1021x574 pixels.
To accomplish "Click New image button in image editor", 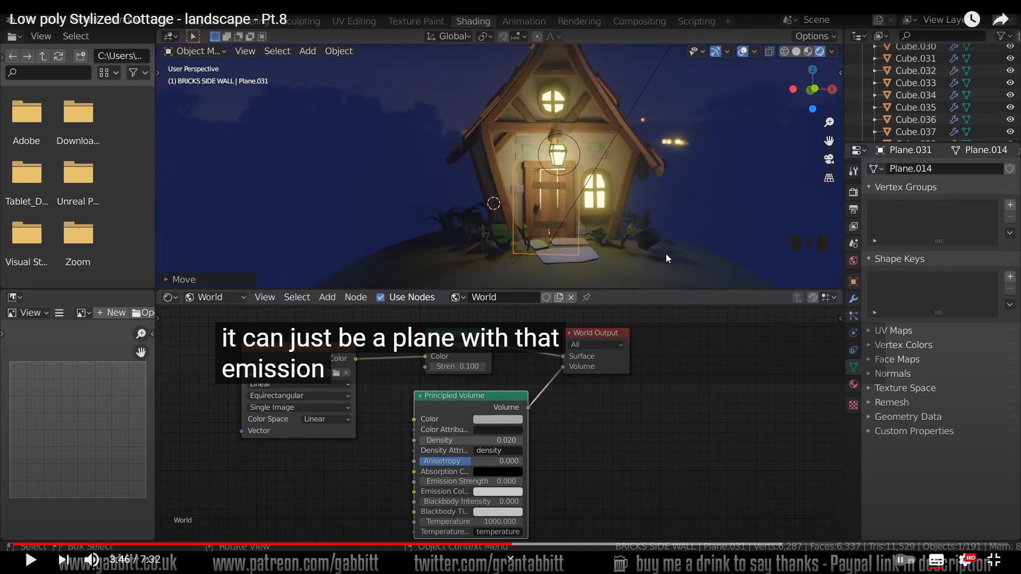I will [111, 313].
